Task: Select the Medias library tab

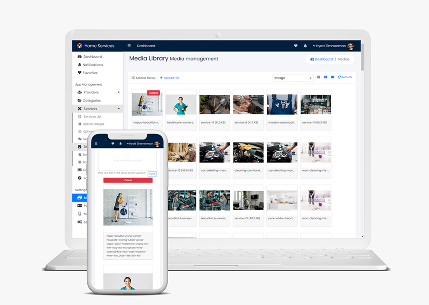Action: 143,78
